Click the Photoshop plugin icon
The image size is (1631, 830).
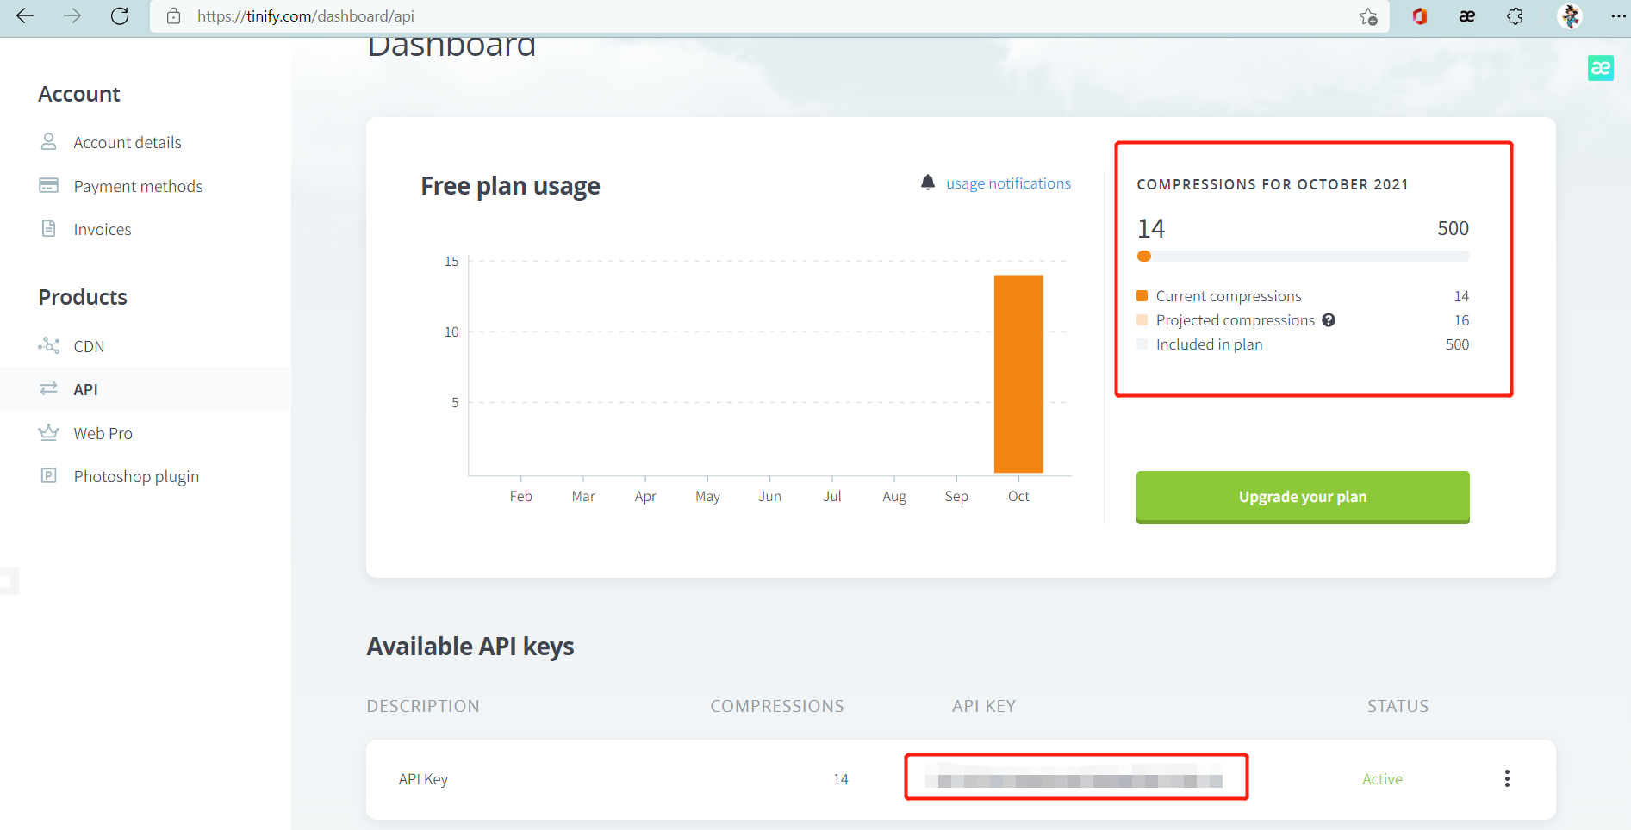pos(49,475)
